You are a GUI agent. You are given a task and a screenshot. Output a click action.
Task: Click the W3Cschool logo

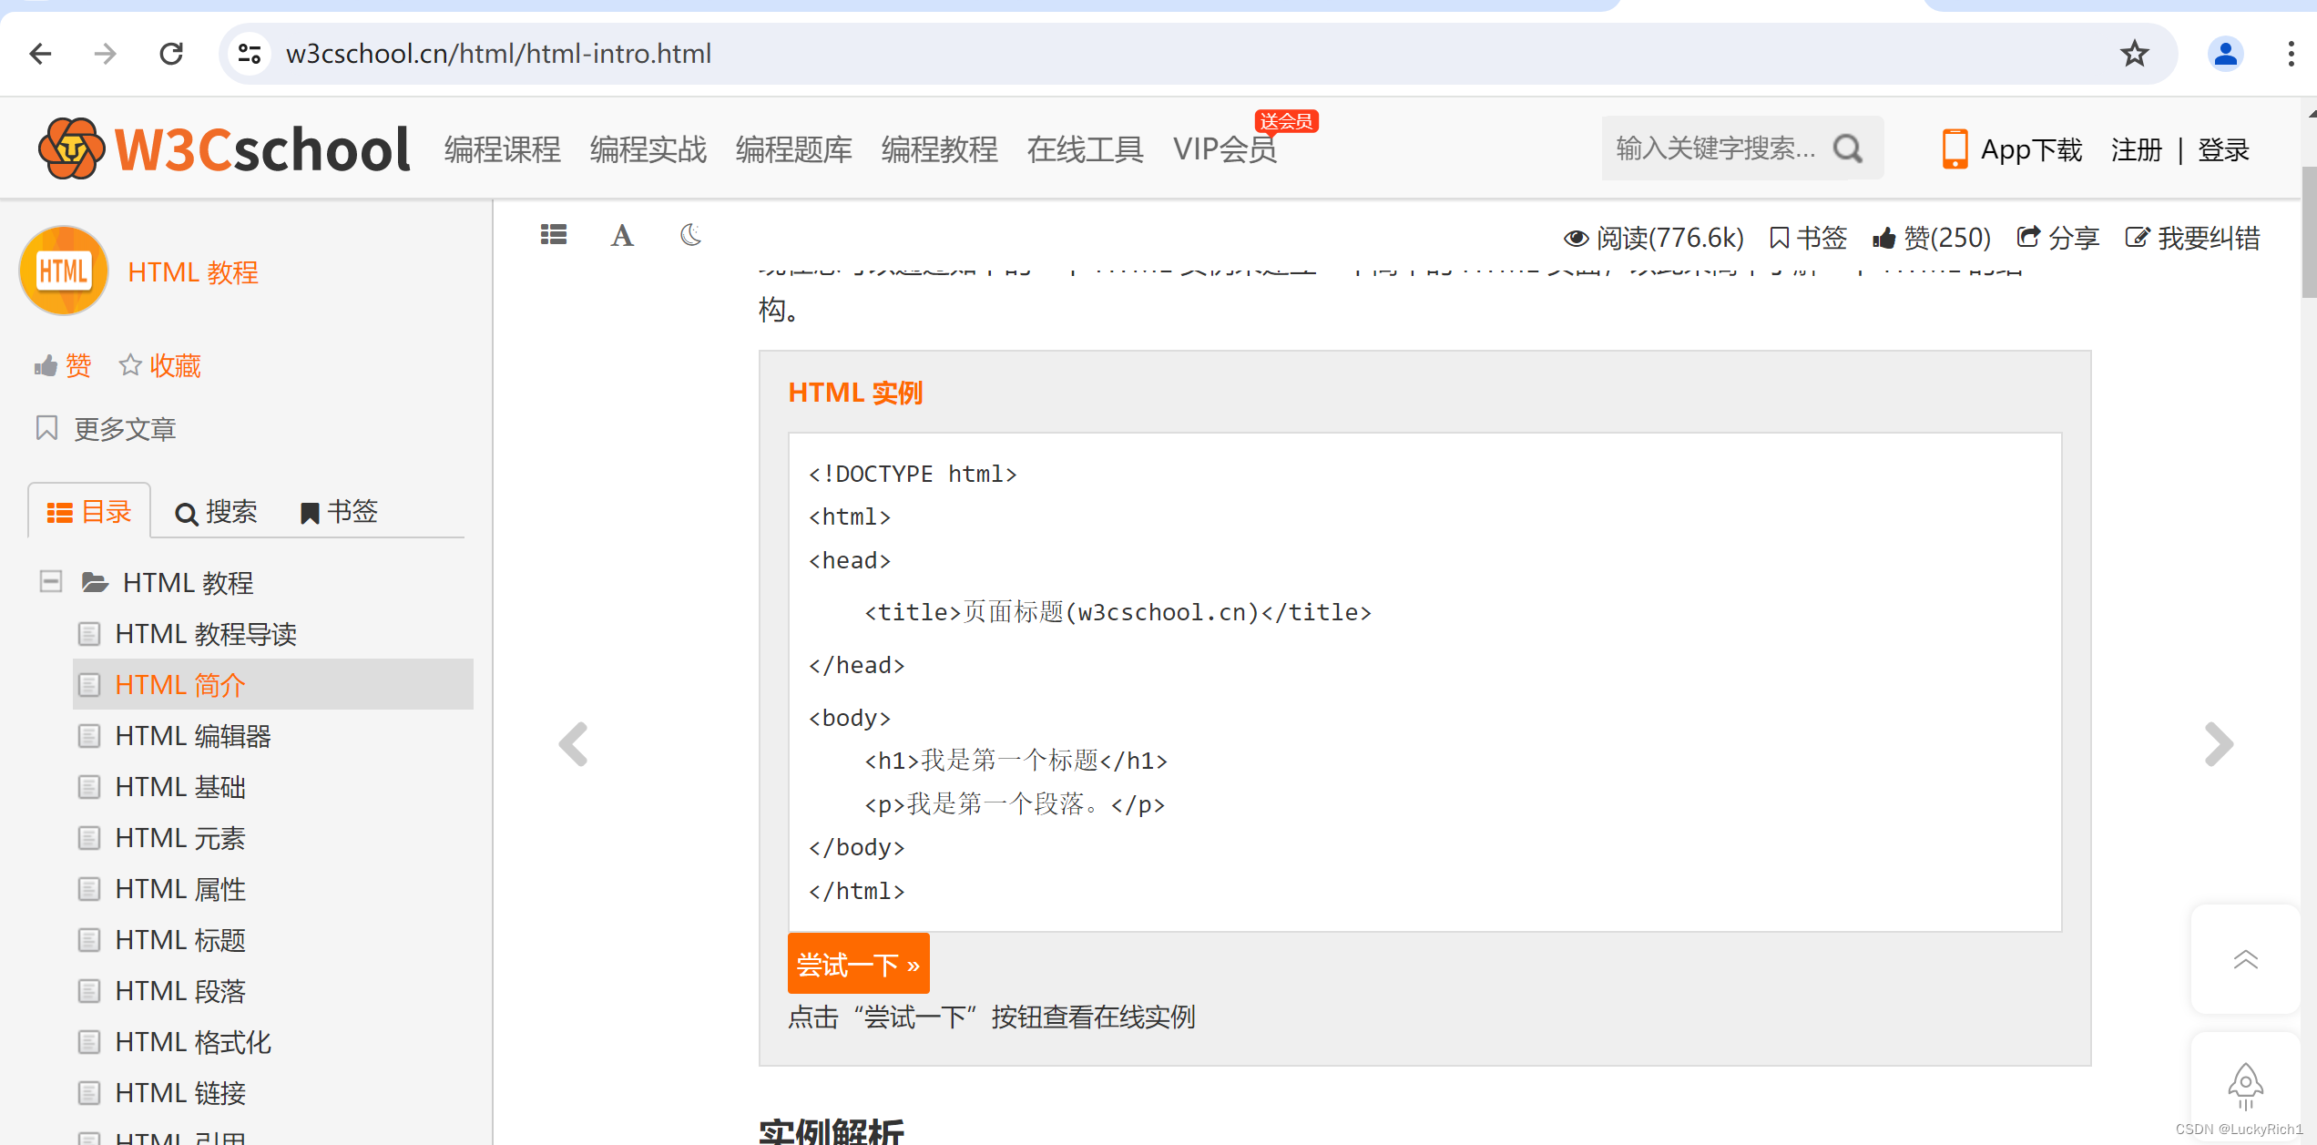coord(225,148)
